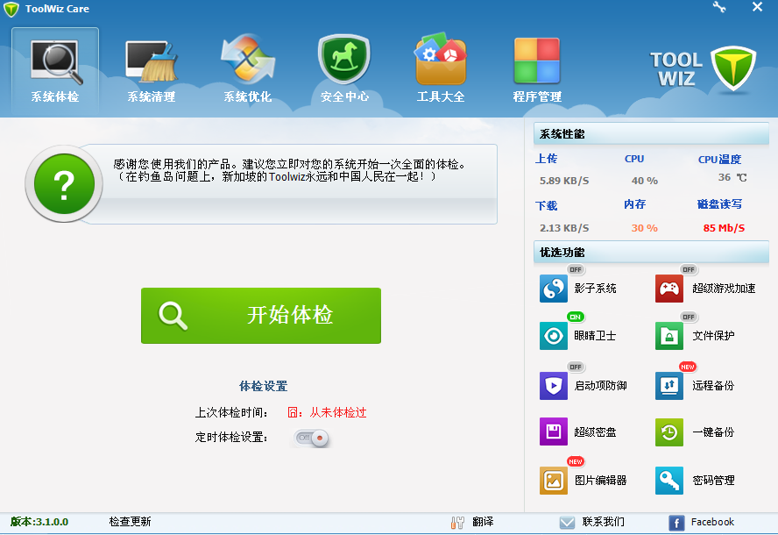This screenshot has width=778, height=535.
Task: Open the 系统优化 optimization tab
Action: click(248, 70)
